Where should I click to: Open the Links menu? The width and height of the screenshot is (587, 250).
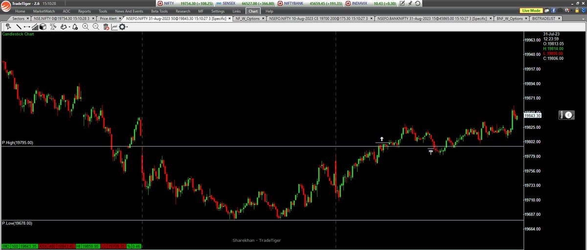tap(237, 11)
